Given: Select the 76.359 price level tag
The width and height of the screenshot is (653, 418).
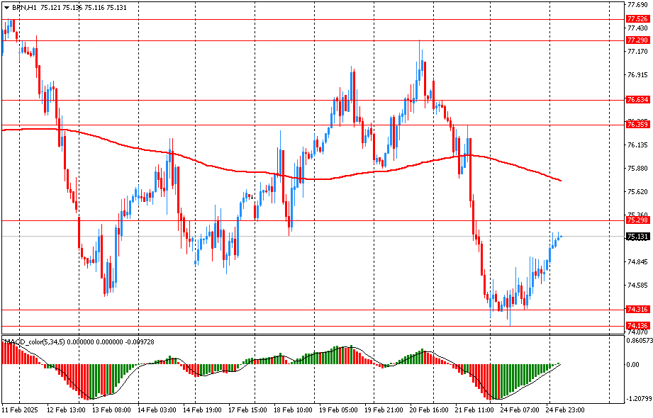Looking at the screenshot, I should (x=638, y=125).
